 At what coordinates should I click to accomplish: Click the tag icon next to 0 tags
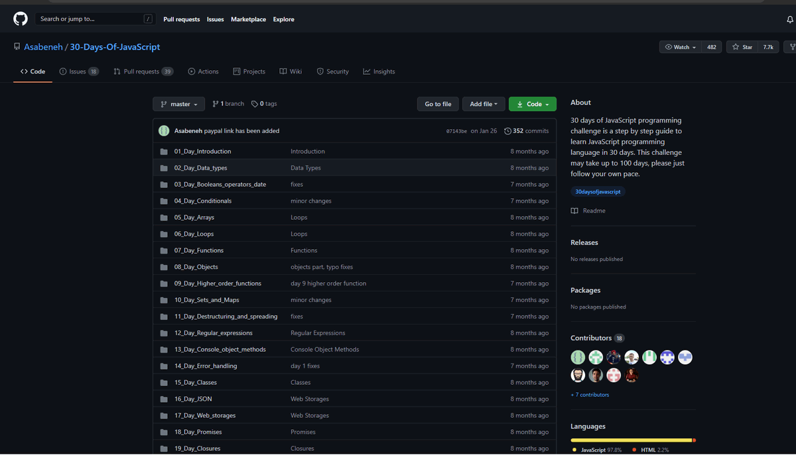[255, 104]
